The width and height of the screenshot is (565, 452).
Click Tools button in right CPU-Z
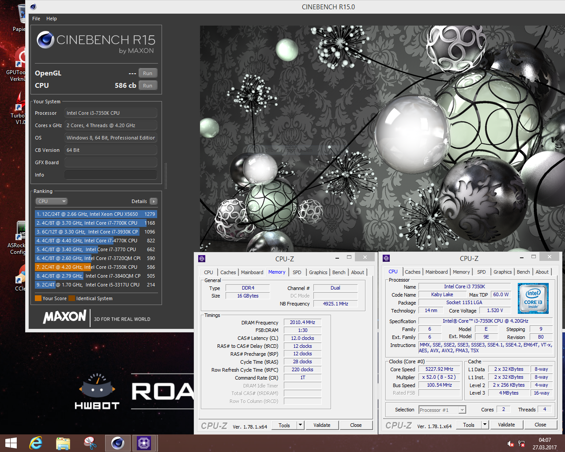point(469,425)
